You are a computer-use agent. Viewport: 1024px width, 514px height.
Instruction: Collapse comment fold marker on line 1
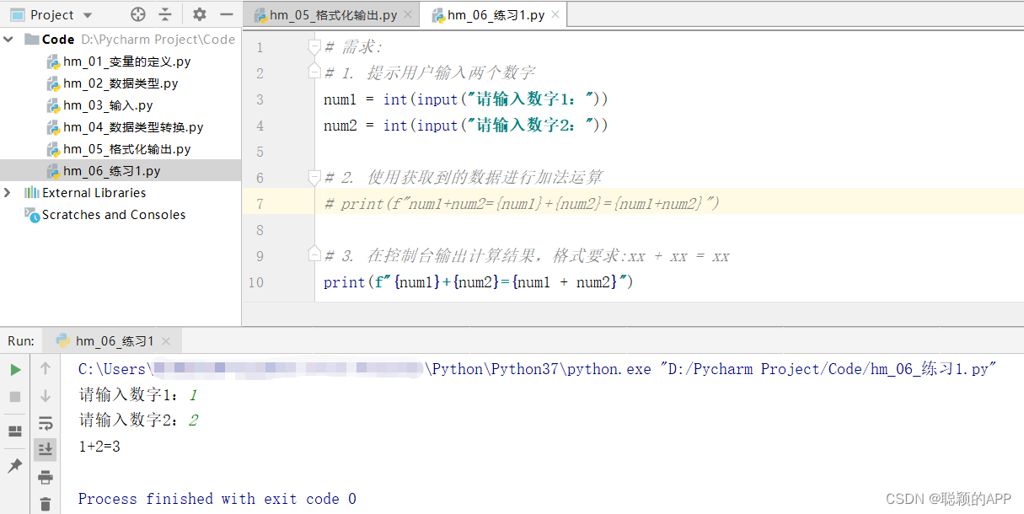point(314,46)
